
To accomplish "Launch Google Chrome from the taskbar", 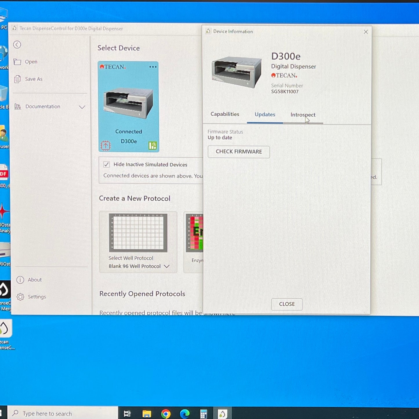I will pyautogui.click(x=166, y=413).
